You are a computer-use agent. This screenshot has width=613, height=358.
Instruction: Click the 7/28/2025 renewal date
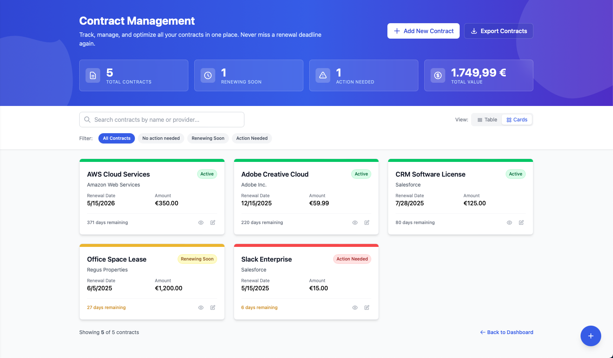410,203
